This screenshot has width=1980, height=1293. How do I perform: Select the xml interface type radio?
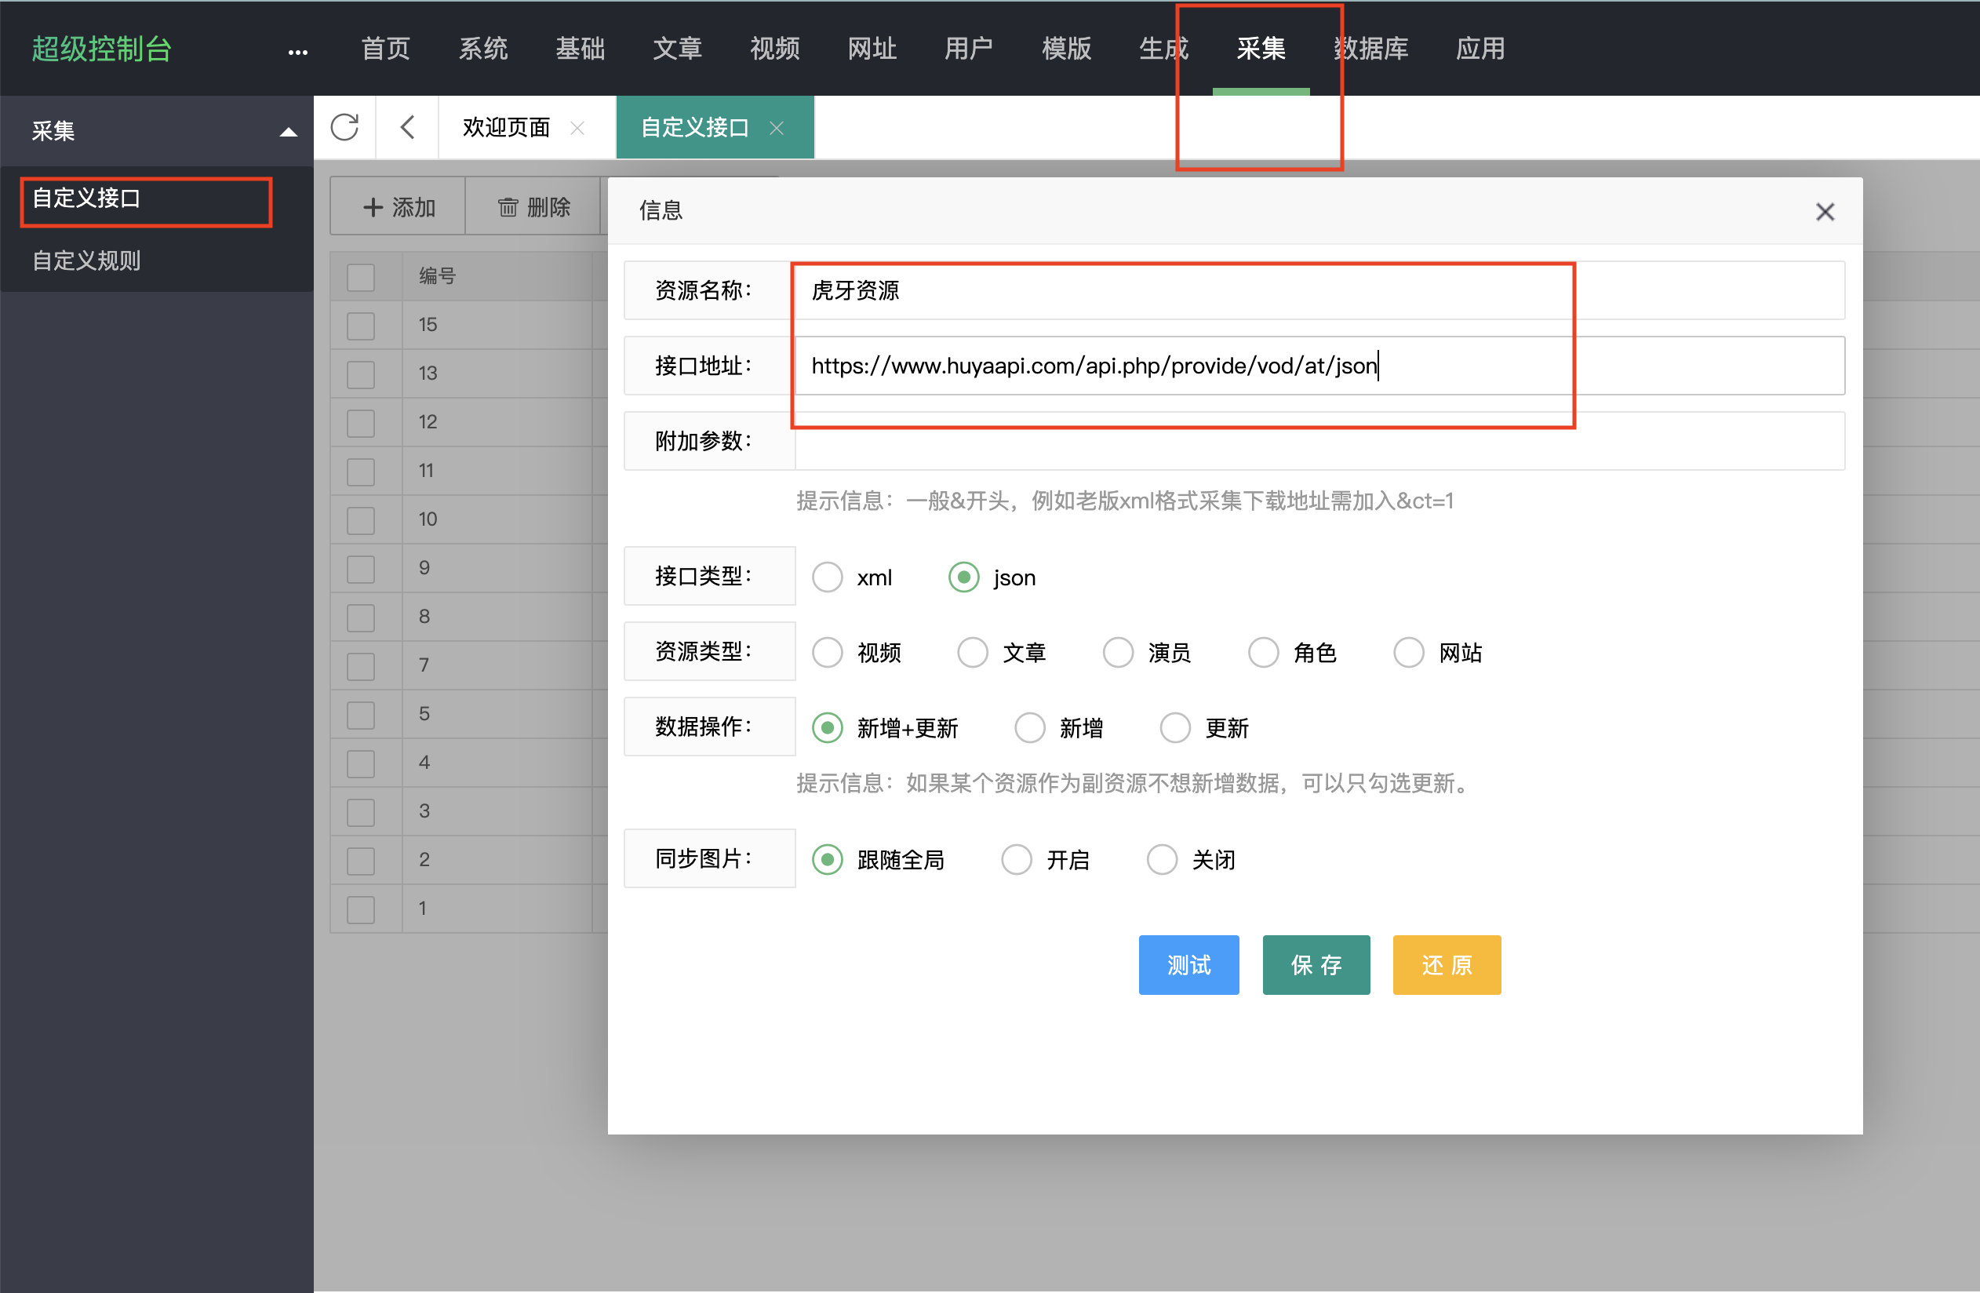pyautogui.click(x=827, y=577)
